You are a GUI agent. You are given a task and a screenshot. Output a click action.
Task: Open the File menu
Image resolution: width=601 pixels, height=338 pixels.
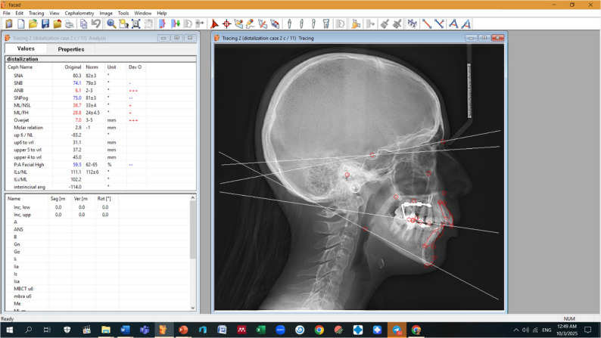click(x=7, y=13)
